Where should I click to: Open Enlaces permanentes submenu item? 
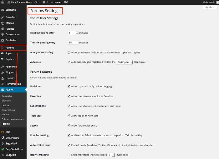point(13,119)
